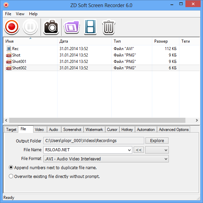Sort the list by the Тип column
The image size is (203, 203).
click(x=132, y=41)
